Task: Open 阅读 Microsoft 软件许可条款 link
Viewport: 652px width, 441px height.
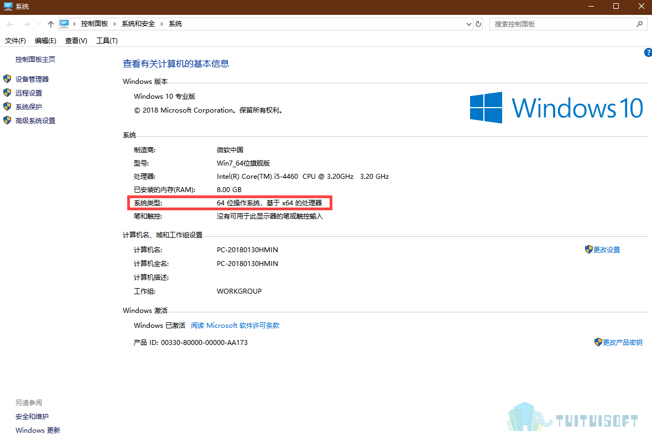Action: pyautogui.click(x=235, y=326)
